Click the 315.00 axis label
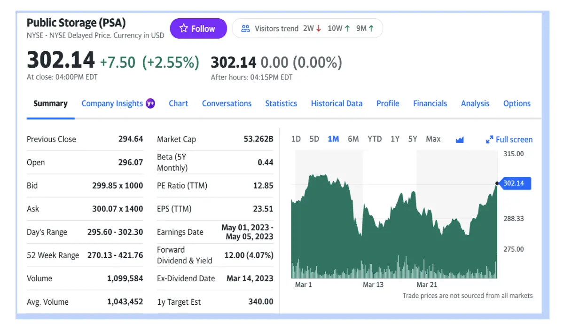Image resolution: width=564 pixels, height=332 pixels. (x=513, y=154)
